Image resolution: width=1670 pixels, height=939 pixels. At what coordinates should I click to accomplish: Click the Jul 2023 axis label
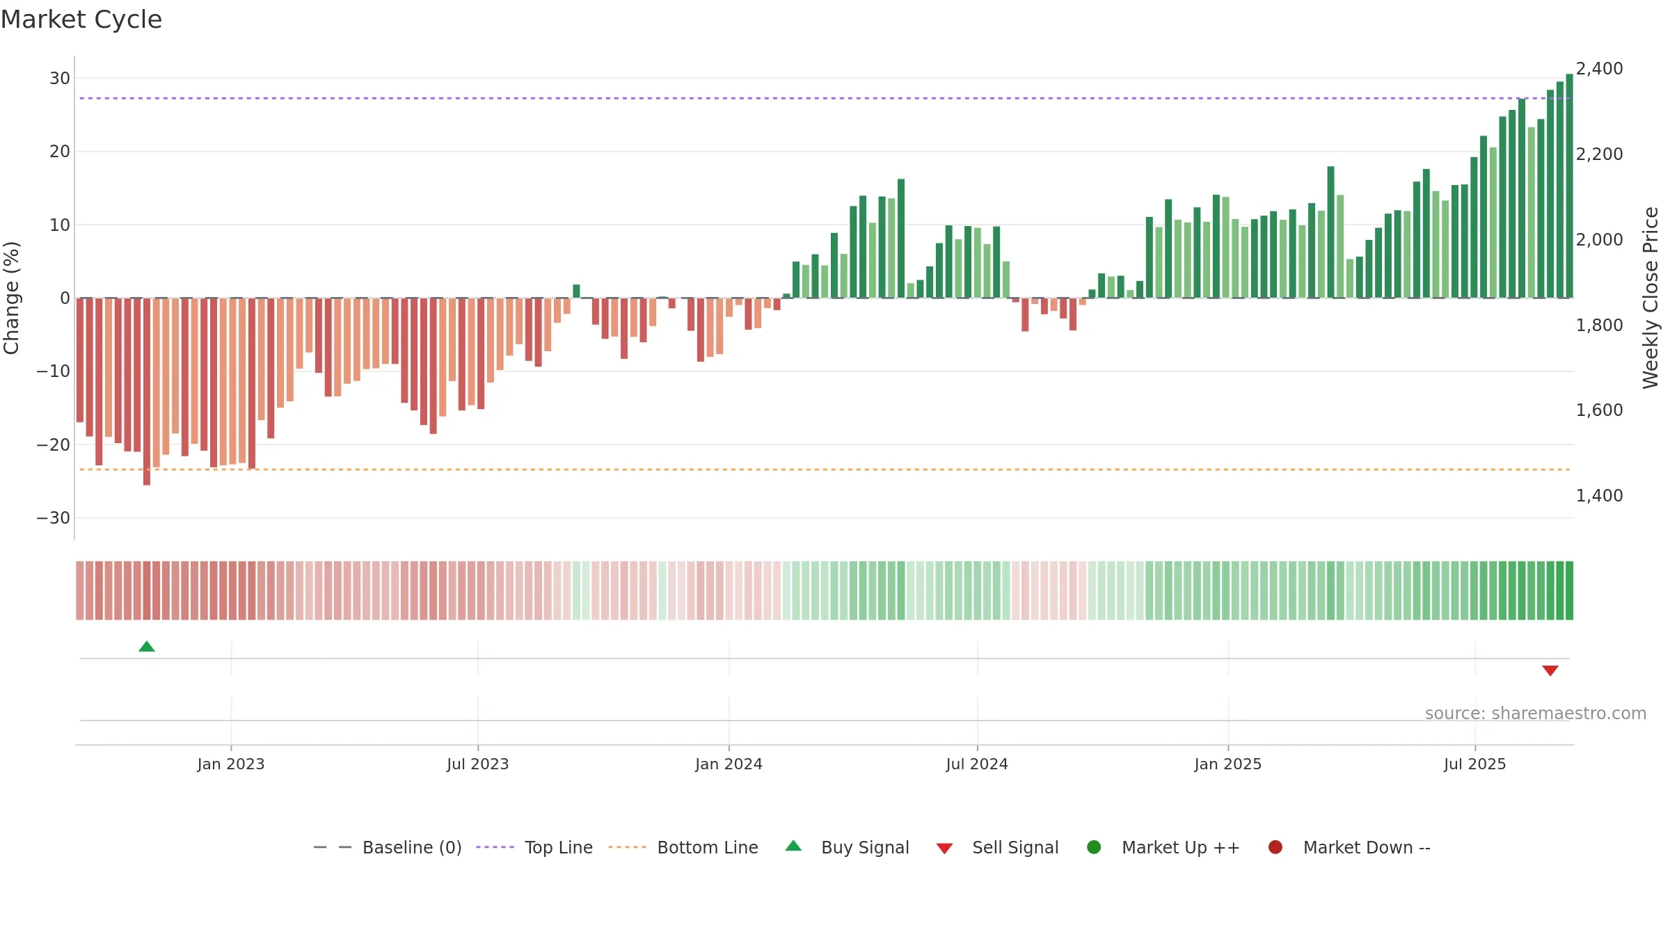pos(478,764)
